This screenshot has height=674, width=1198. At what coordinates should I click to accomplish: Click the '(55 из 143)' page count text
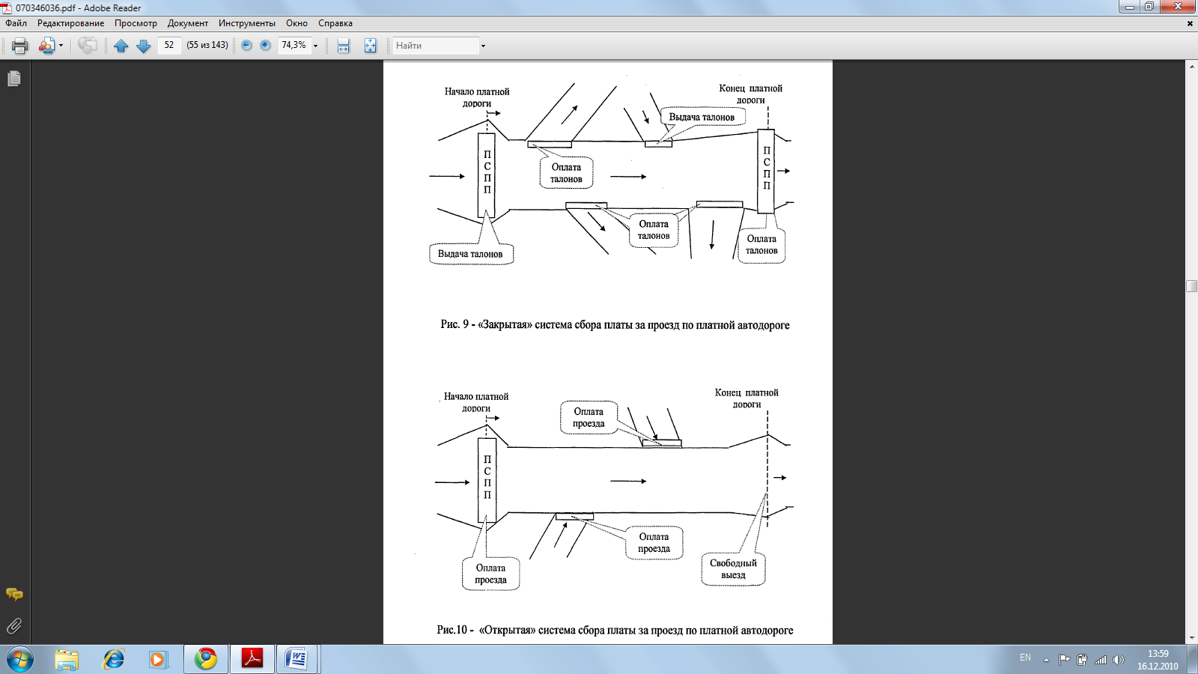click(x=207, y=46)
